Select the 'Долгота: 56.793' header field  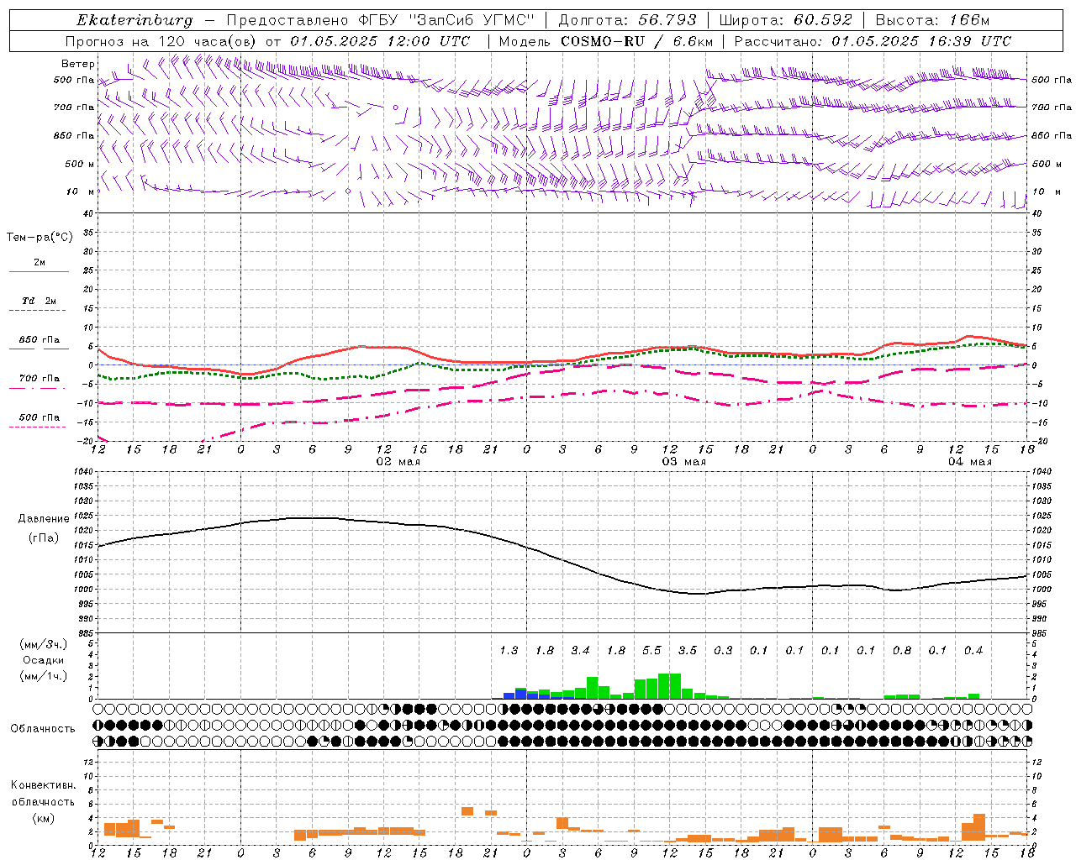[628, 20]
